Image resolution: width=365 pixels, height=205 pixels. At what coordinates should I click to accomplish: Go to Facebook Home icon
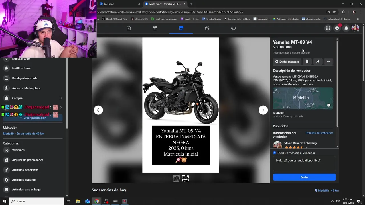[x=129, y=28]
